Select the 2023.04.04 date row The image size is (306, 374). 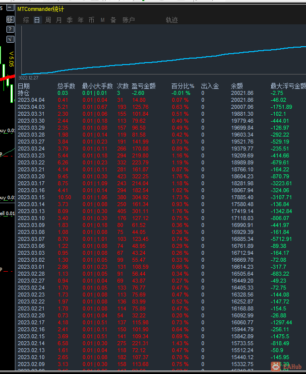click(x=162, y=100)
